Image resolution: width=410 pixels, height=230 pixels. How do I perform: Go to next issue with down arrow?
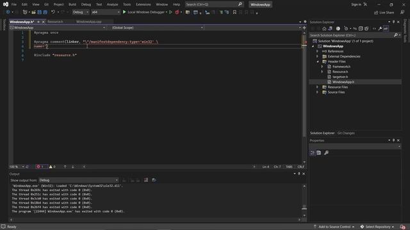pyautogui.click(x=72, y=167)
